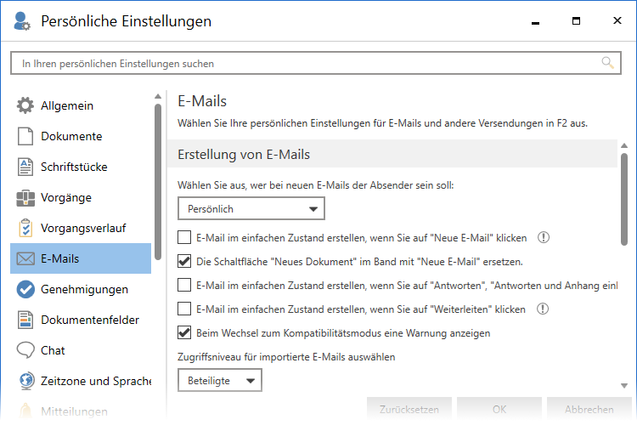
Task: Click the E-Mails envelope icon
Action: [x=25, y=258]
